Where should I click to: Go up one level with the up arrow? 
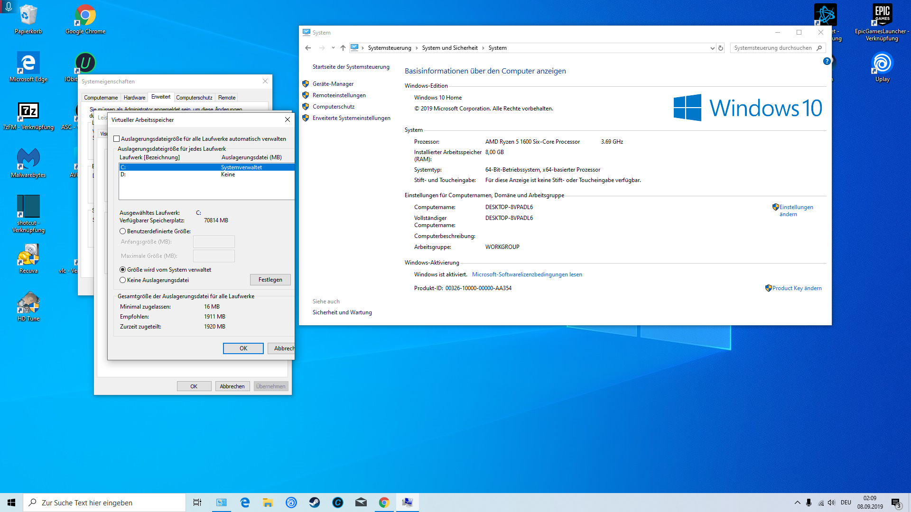point(343,48)
